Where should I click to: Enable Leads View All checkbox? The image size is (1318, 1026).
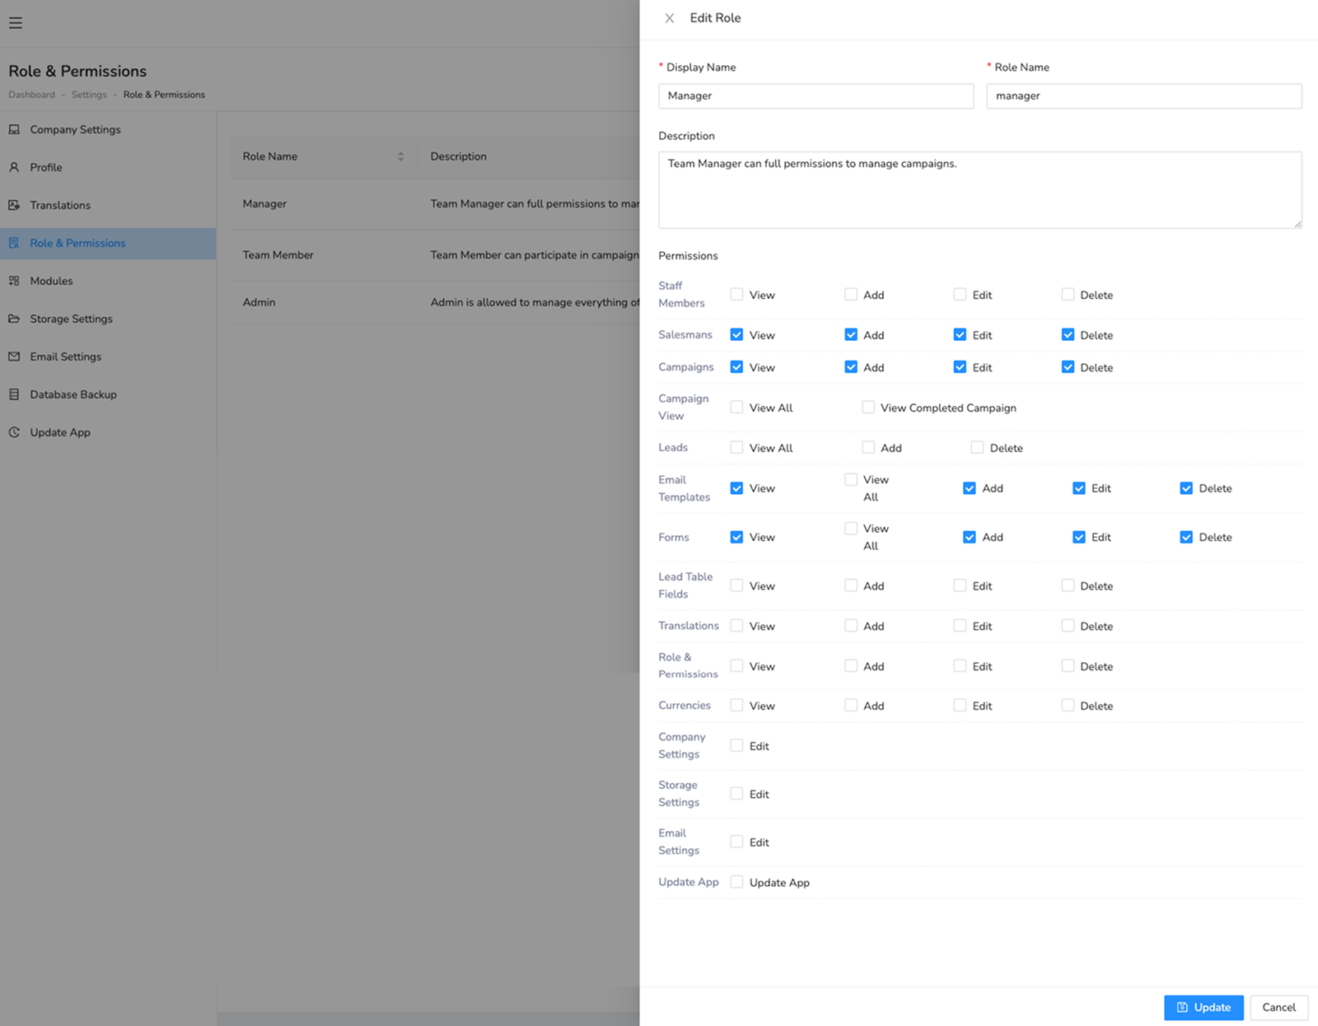click(x=736, y=447)
